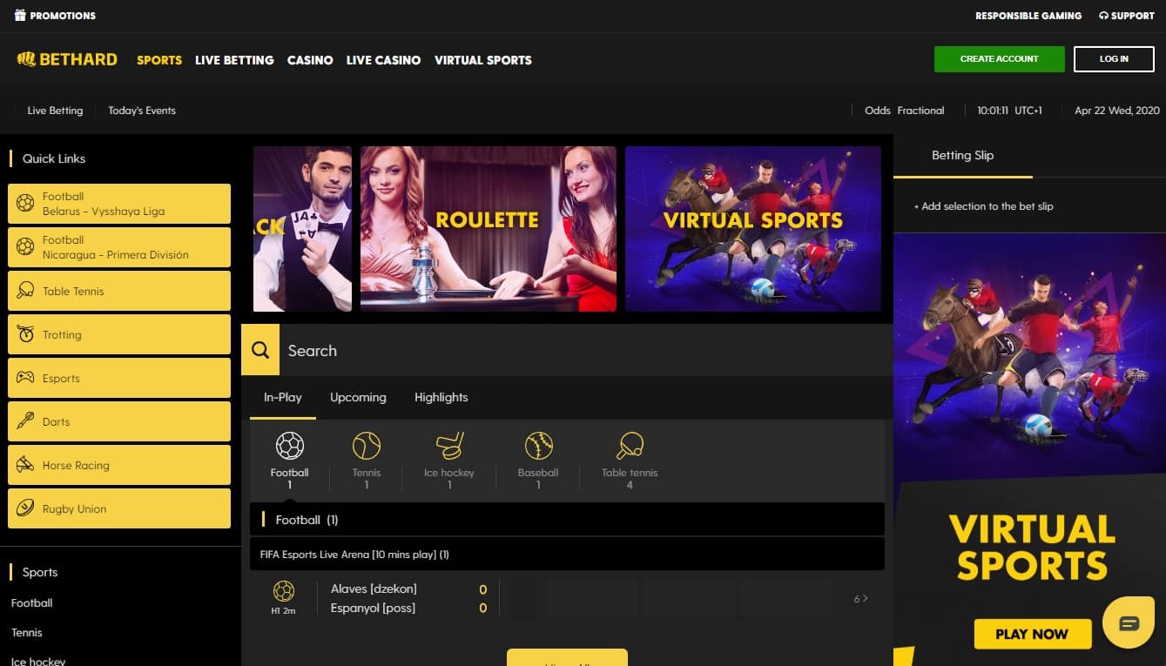This screenshot has height=666, width=1166.
Task: Open the Blackjack dealer banner
Action: pyautogui.click(x=302, y=229)
